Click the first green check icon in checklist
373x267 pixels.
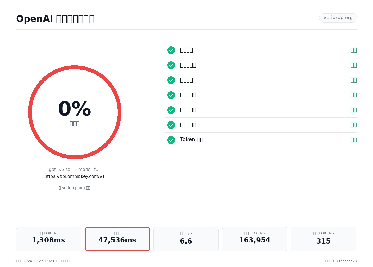171,50
